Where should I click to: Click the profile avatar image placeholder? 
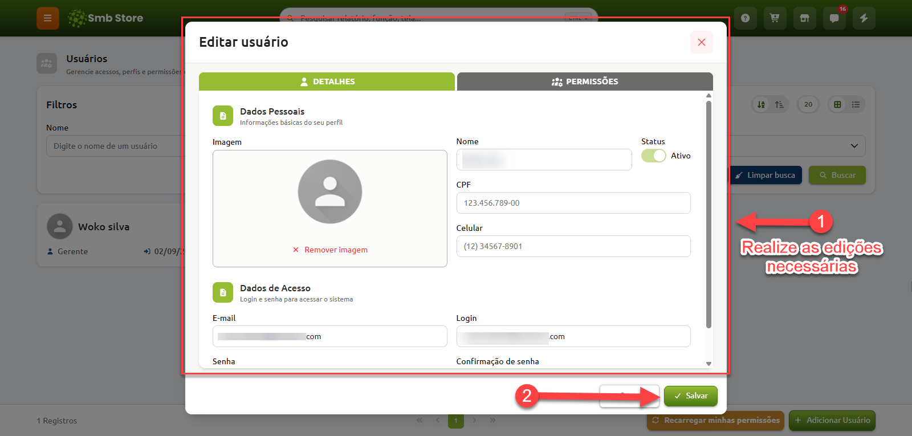tap(330, 191)
